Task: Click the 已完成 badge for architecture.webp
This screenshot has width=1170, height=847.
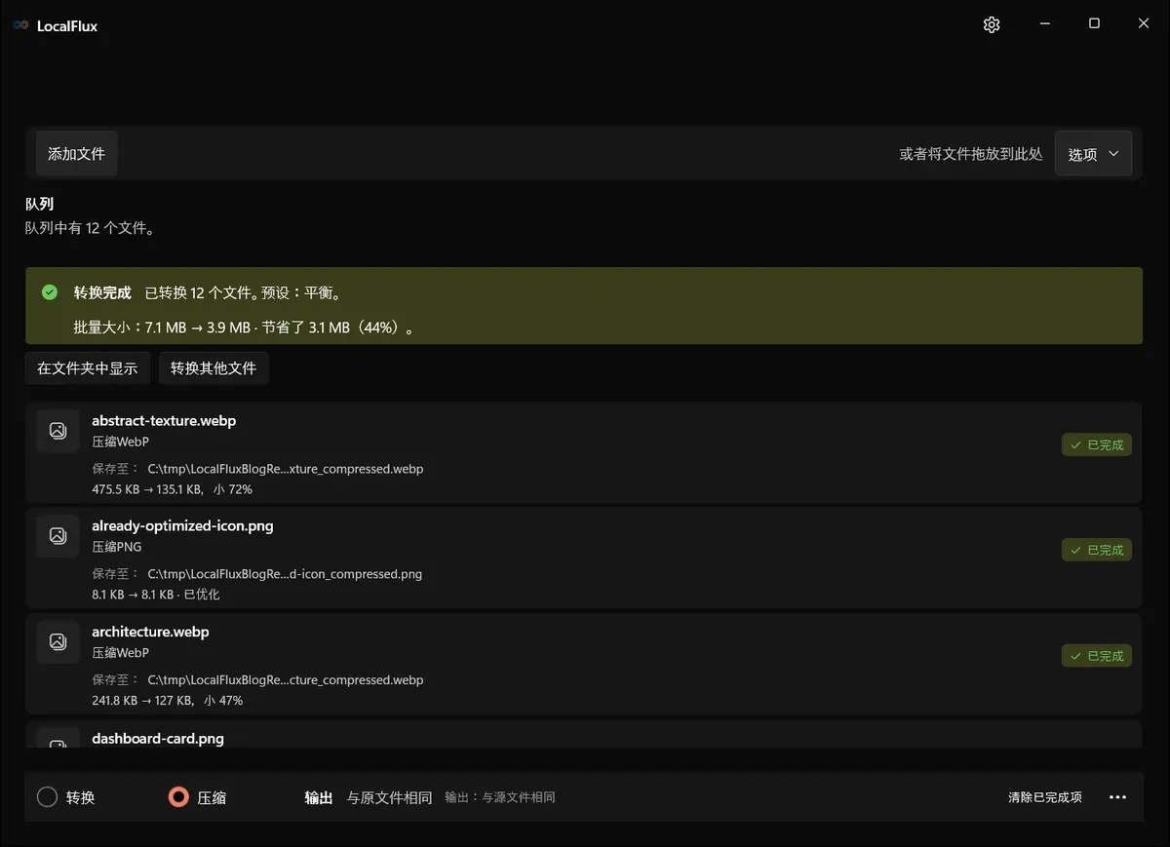Action: coord(1097,656)
